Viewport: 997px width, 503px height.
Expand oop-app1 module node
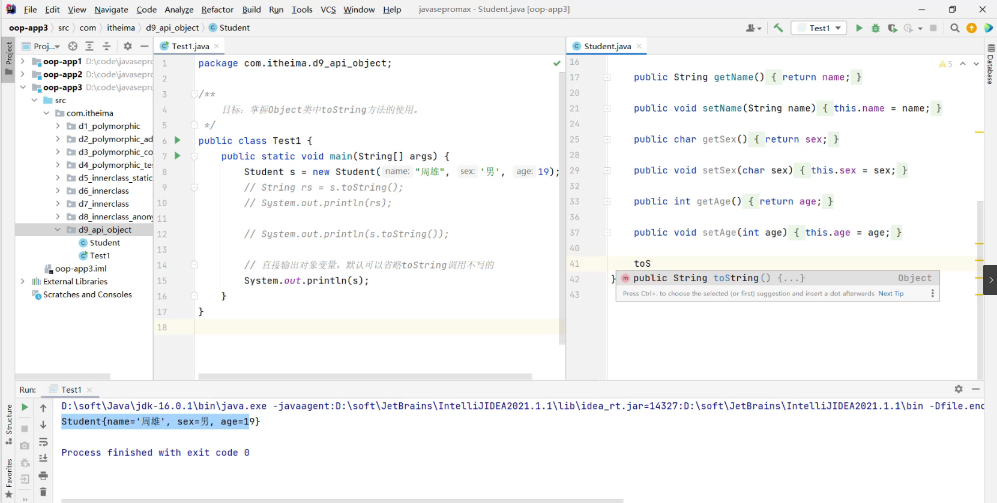click(x=22, y=61)
